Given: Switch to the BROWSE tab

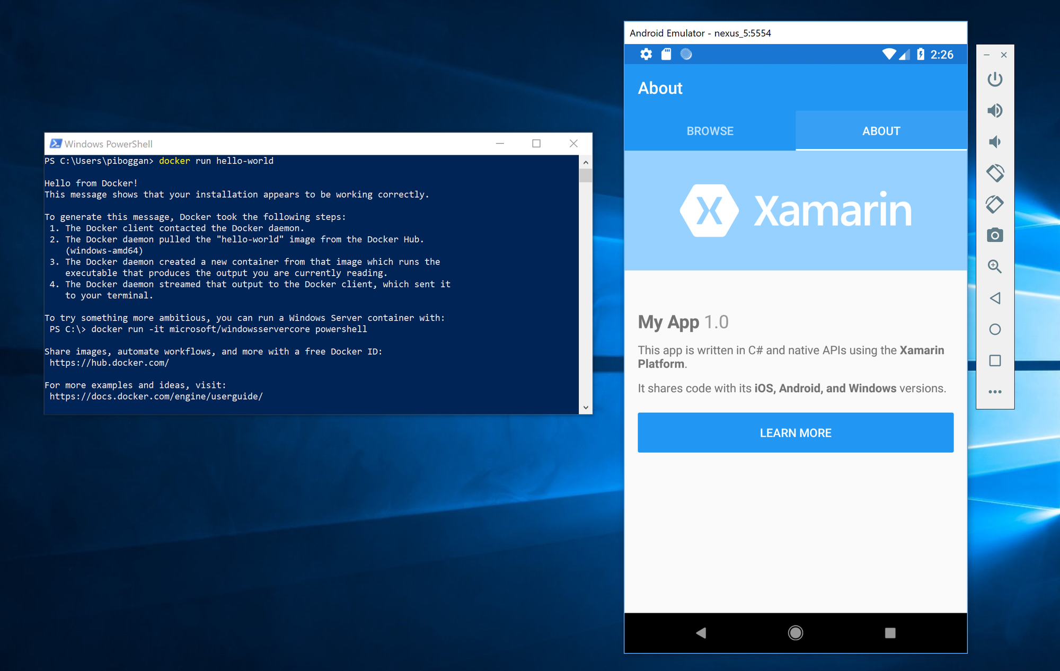Looking at the screenshot, I should click(x=710, y=131).
